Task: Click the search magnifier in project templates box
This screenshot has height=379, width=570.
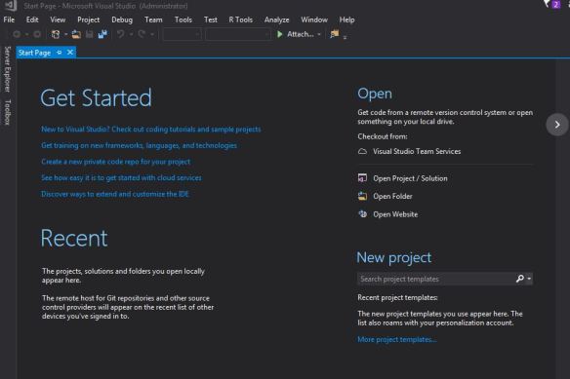Action: (520, 279)
